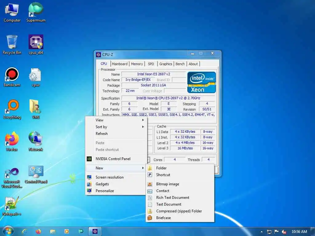
Task: Click the processor Name field
Action: 154,74
